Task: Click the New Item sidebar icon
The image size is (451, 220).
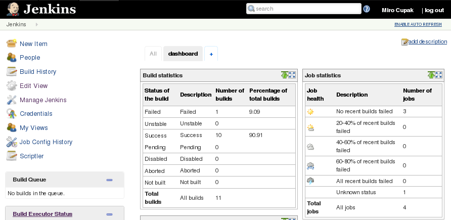Action: [x=12, y=43]
